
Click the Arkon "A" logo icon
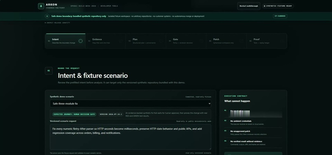[41, 6]
